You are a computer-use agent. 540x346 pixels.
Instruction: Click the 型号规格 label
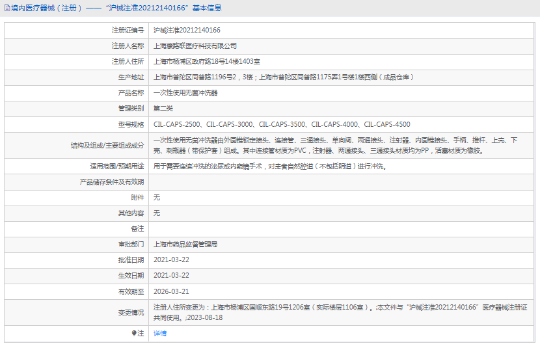[x=131, y=124]
